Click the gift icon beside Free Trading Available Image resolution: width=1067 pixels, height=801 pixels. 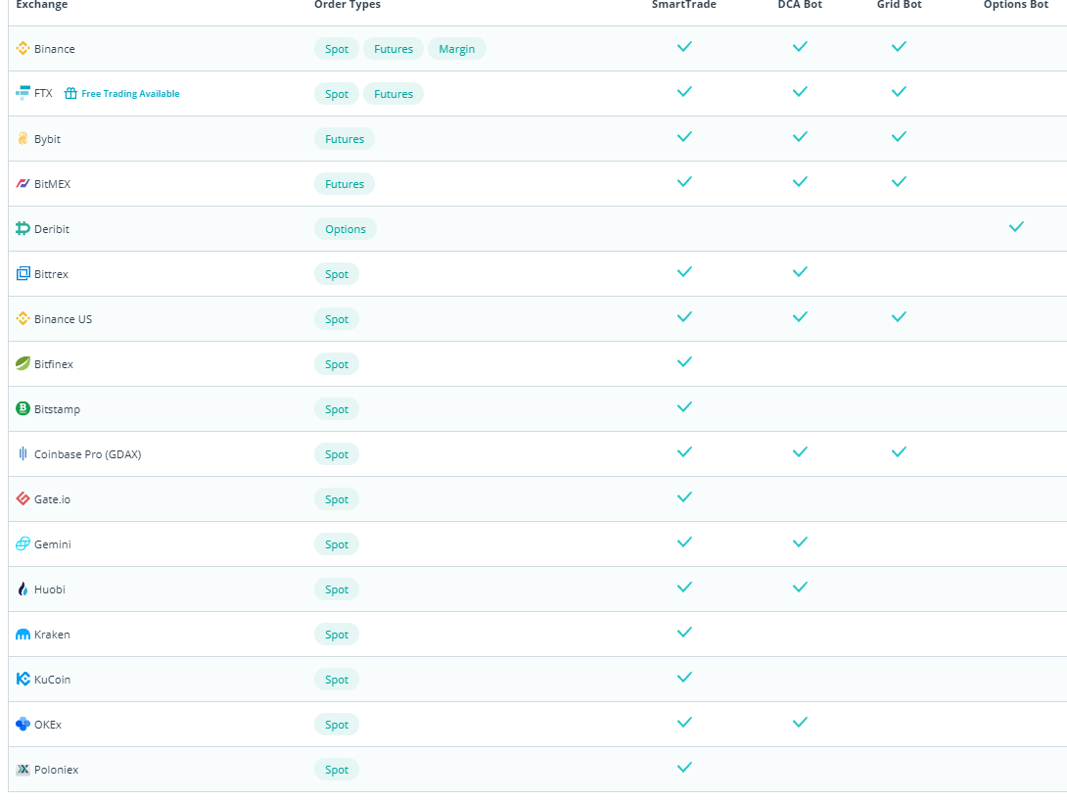(x=70, y=94)
